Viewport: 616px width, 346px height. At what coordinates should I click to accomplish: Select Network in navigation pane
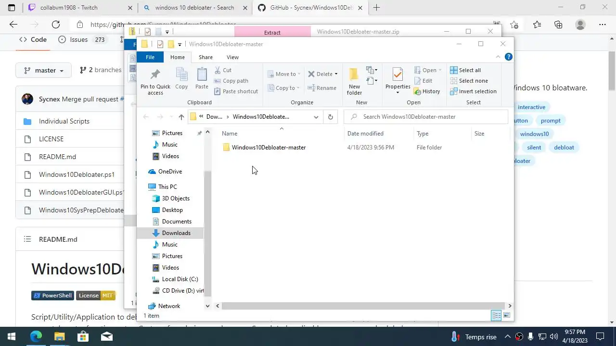point(169,306)
